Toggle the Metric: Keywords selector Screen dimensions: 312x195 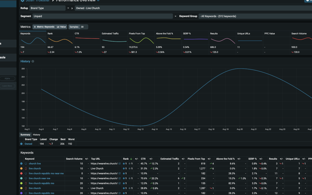(44, 27)
